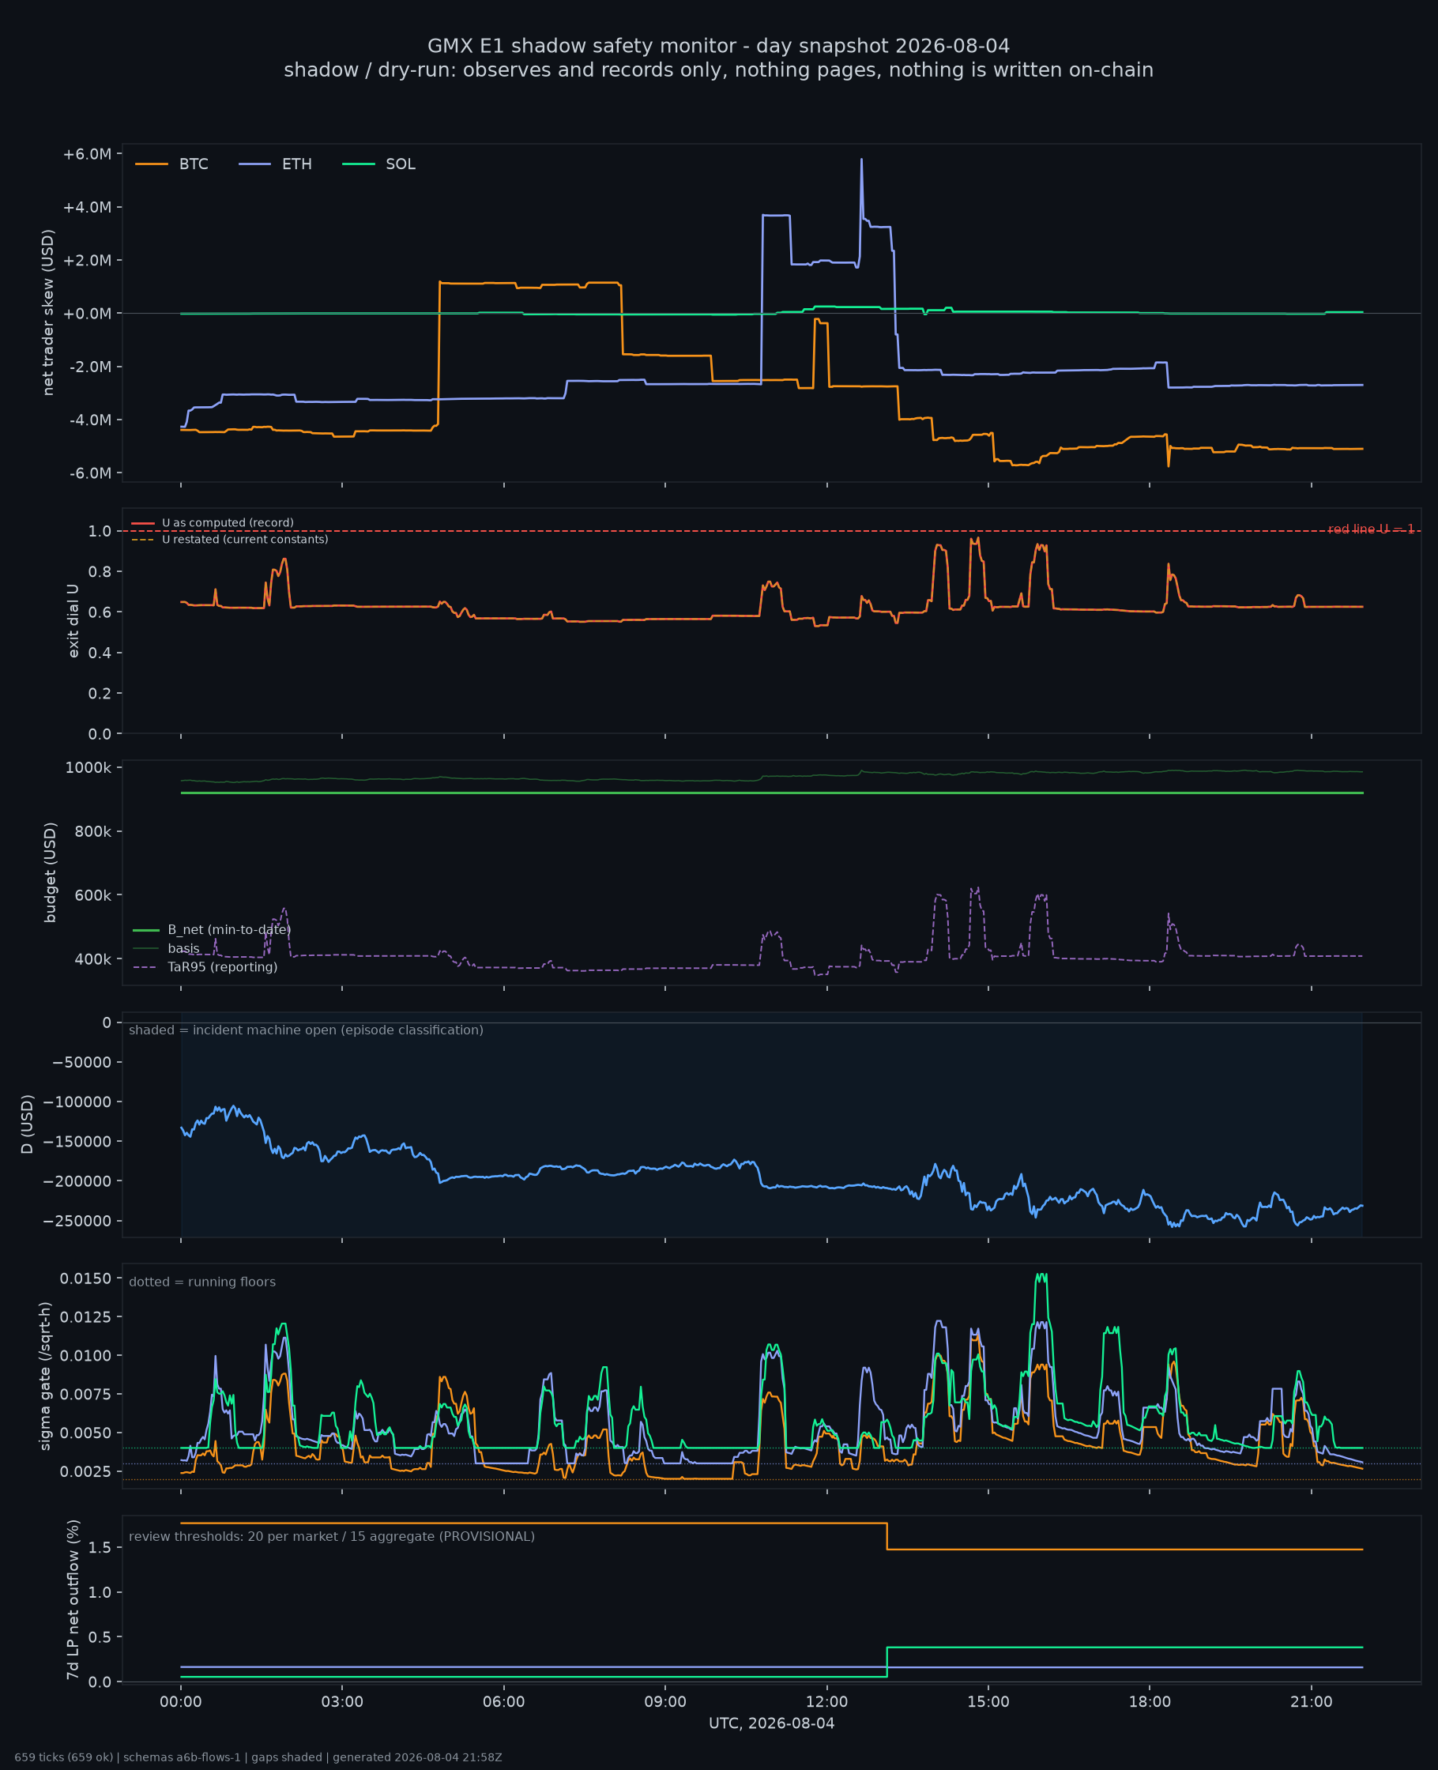Click the 800k budget tick label
1438x1770 pixels.
(92, 831)
